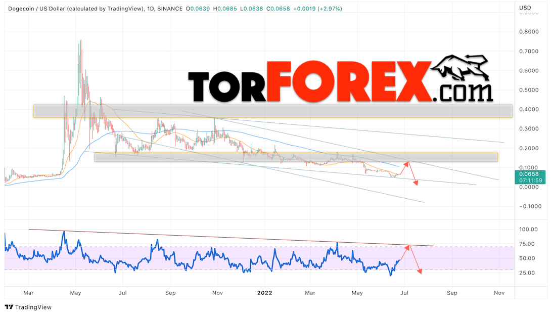Click the USD currency label

pos(525,8)
